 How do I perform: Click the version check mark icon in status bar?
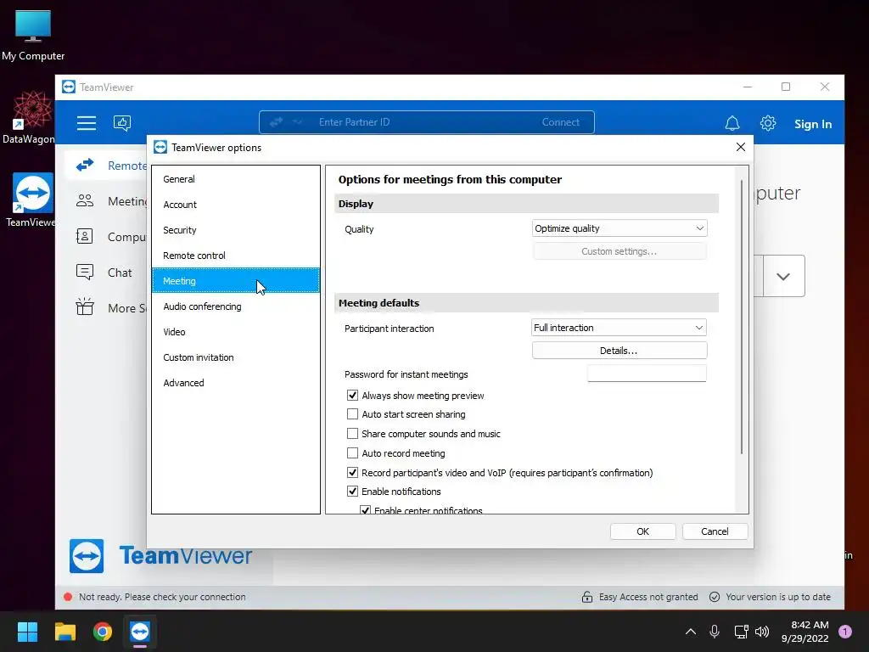click(715, 597)
